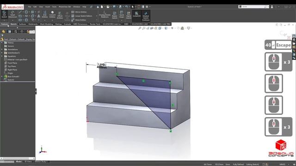296x166 pixels.
Task: Open Quick Snaps
Action: click(x=122, y=14)
